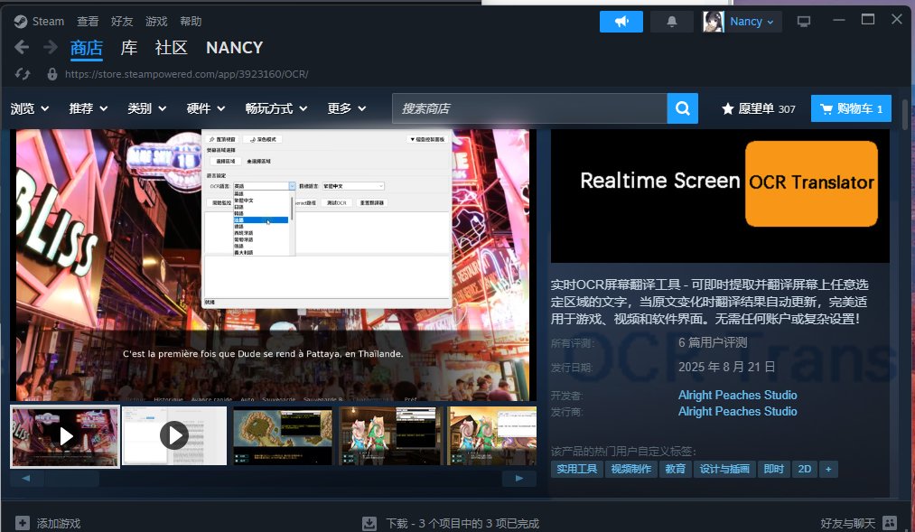Open 好友与聊天 friends list

point(848,523)
